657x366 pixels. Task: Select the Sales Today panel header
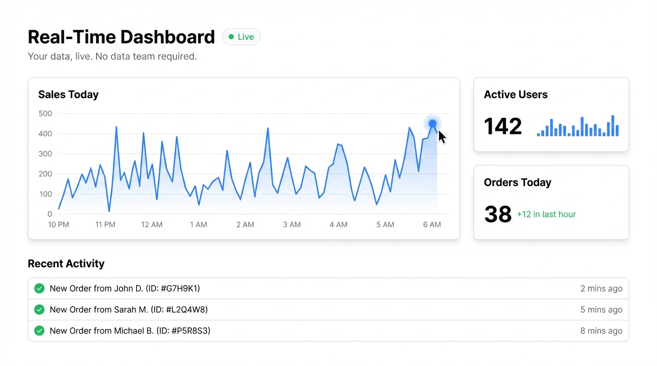click(68, 94)
